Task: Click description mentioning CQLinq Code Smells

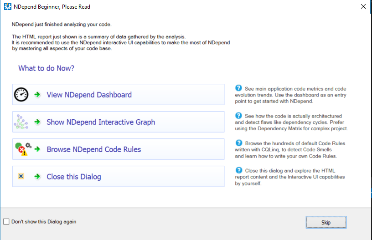Action: point(290,150)
